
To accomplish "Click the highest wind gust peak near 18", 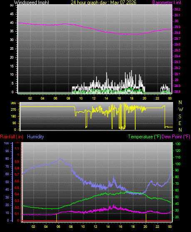I will 131,71.
